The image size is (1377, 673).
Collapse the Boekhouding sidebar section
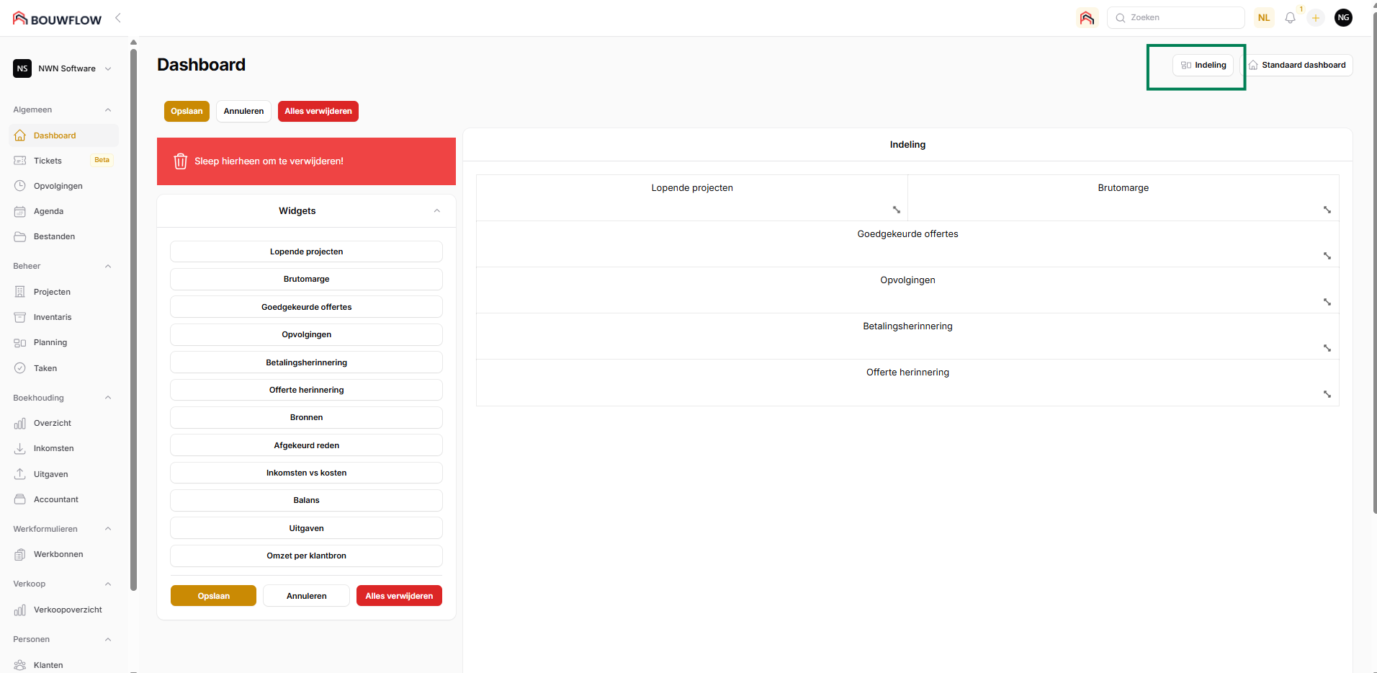click(x=108, y=398)
